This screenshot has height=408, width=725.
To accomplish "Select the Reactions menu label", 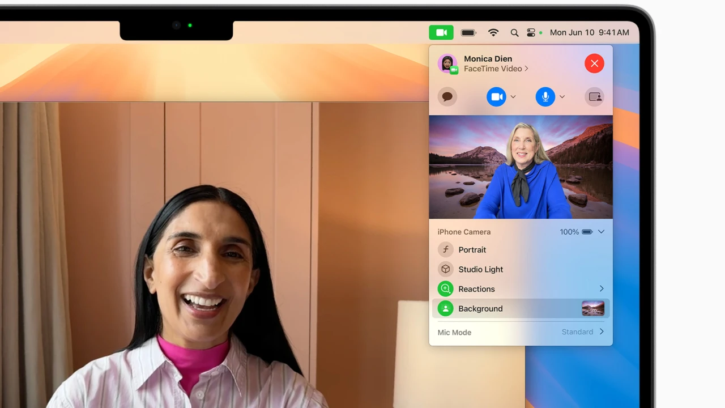I will (x=477, y=289).
